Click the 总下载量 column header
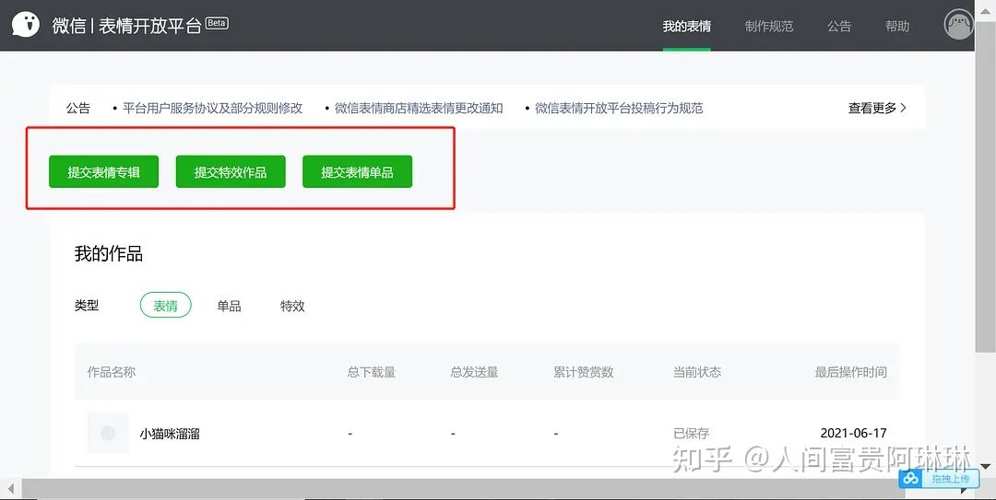996x500 pixels. point(372,372)
